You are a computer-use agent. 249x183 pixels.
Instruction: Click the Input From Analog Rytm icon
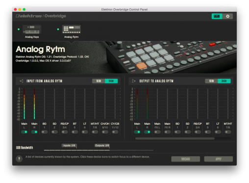click(21, 81)
